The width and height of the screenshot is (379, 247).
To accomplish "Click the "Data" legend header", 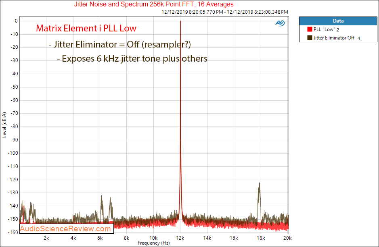I will coord(338,21).
